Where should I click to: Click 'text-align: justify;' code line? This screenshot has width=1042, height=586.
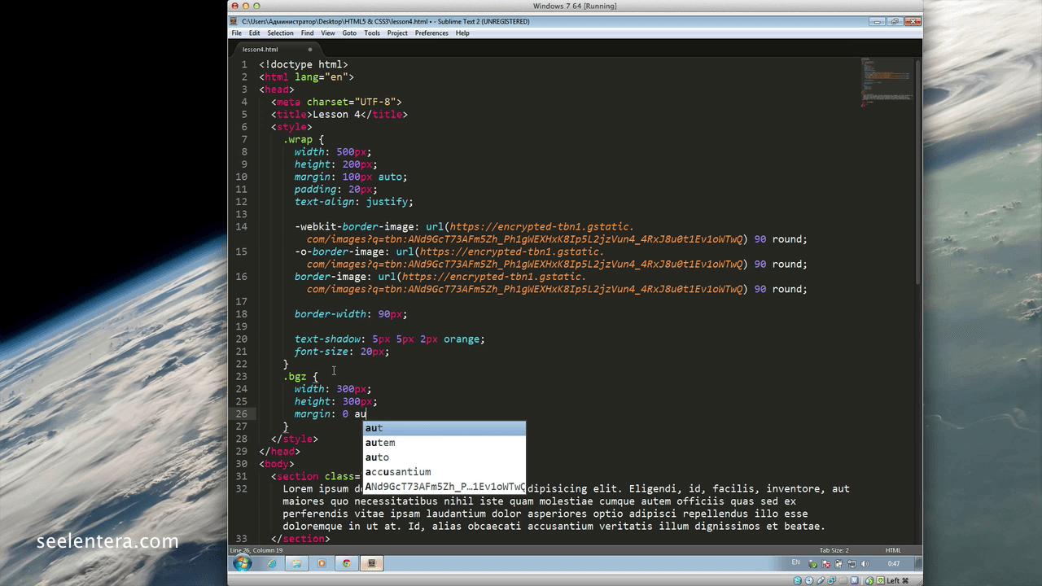[354, 201]
